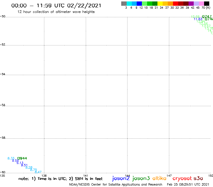Click the yellow swatch in the color scale
The height and width of the screenshot is (187, 213).
click(160, 3)
